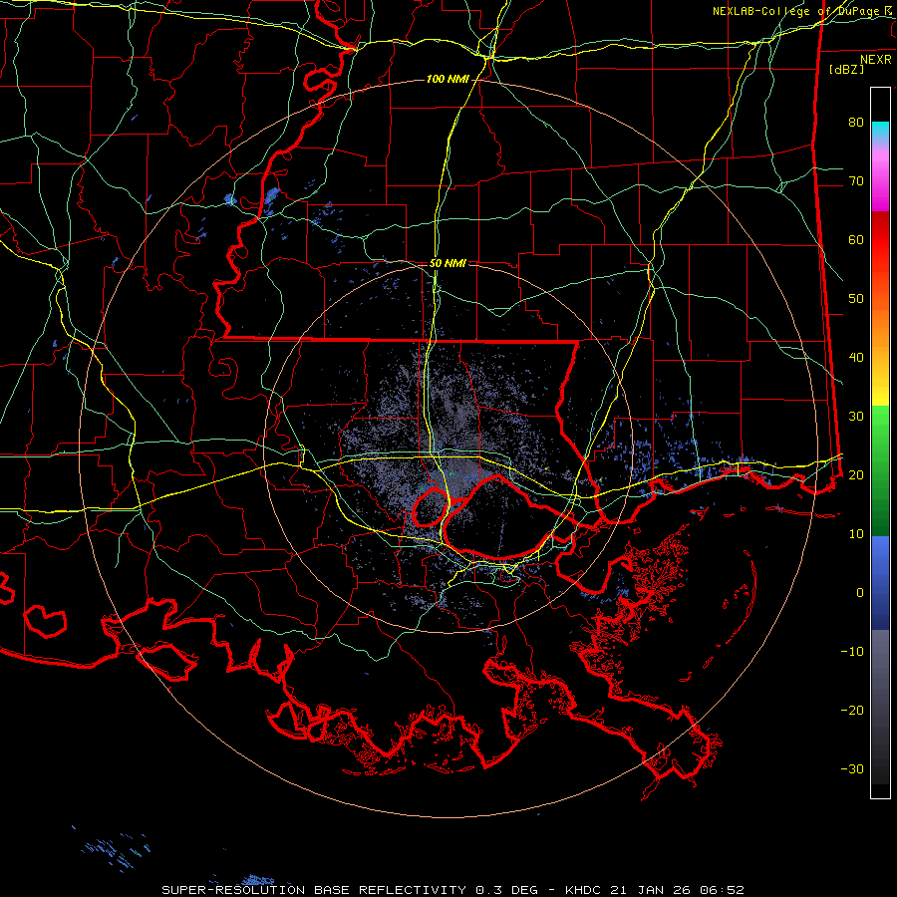Click the red segment of the color bar

point(880,240)
